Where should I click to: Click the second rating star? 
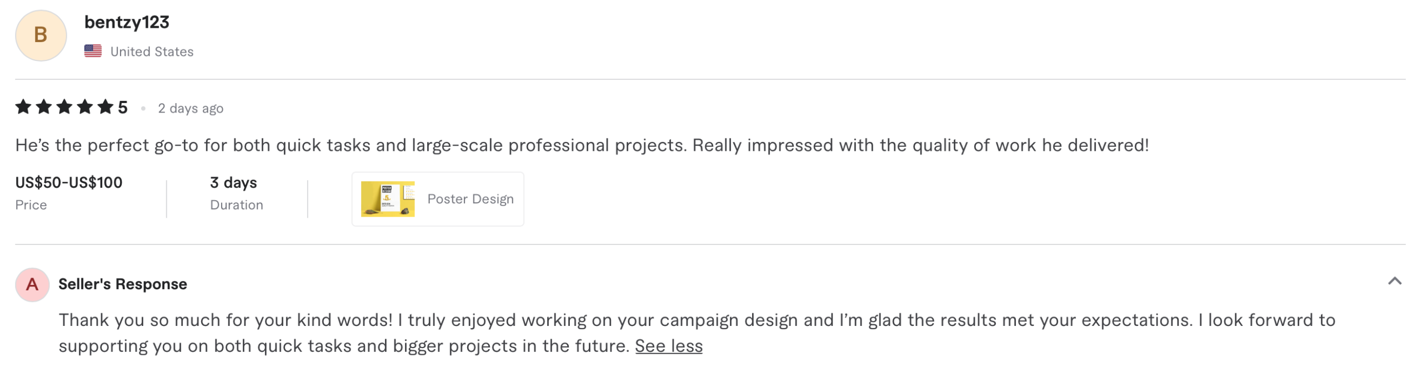point(43,107)
